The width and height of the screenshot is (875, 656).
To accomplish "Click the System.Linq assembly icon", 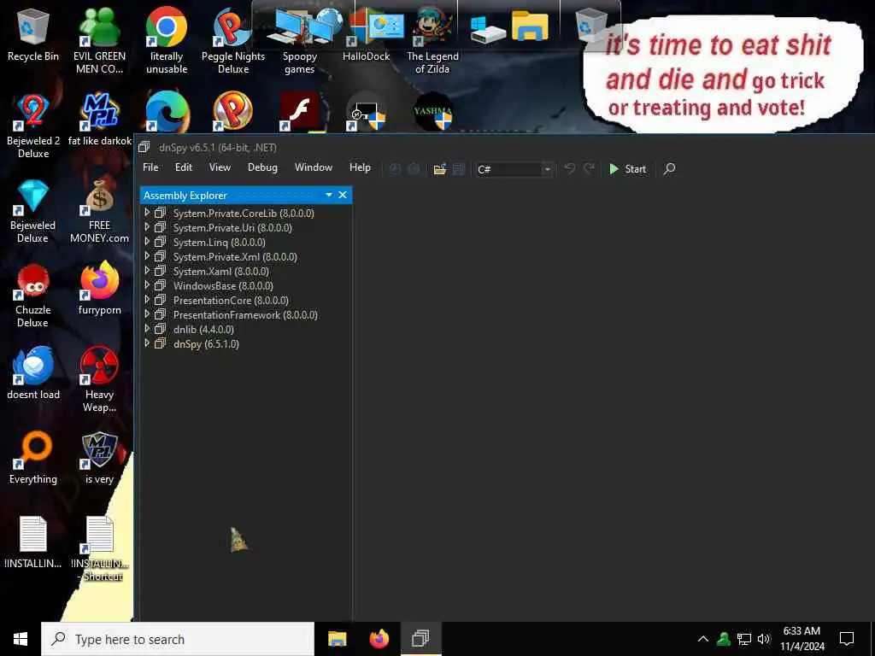I will tap(160, 242).
